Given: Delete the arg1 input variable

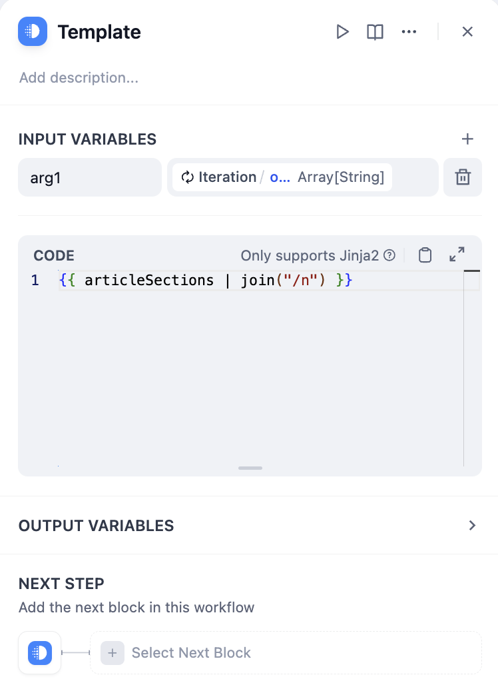Looking at the screenshot, I should (463, 177).
